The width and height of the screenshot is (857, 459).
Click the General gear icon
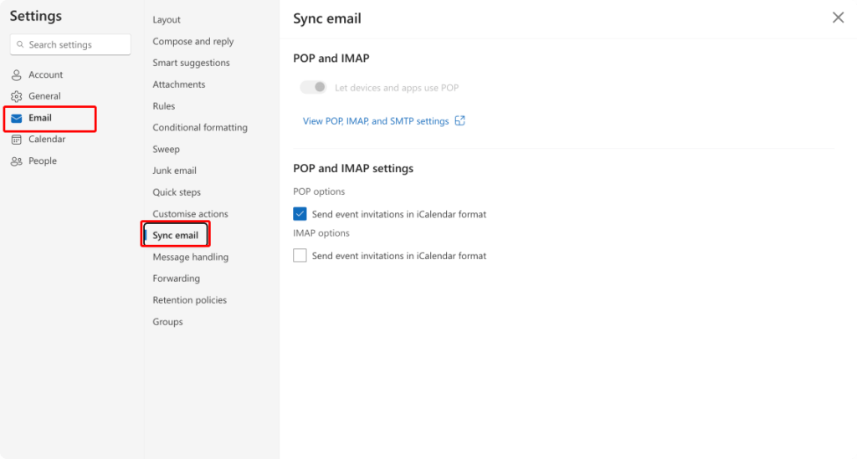coord(17,97)
